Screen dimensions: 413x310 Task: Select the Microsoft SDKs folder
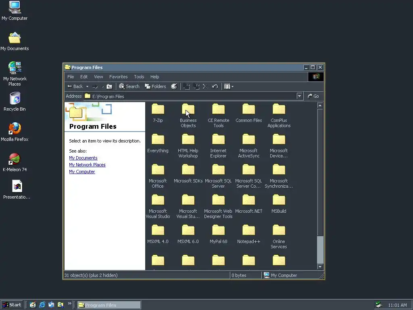pos(188,174)
